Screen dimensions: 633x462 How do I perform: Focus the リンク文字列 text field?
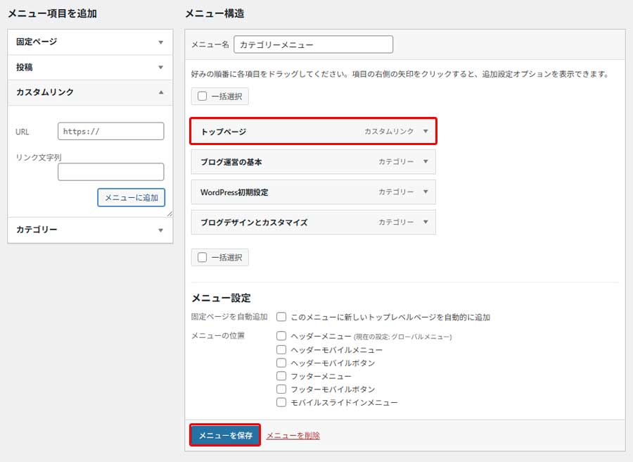click(110, 172)
